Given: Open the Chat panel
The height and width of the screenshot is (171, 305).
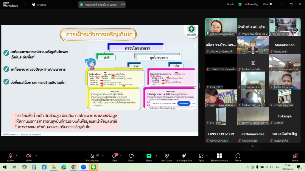Looking at the screenshot, I should pos(114,157).
